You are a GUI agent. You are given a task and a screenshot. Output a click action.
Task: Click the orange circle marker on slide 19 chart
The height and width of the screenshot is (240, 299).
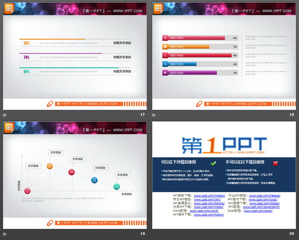[x=50, y=166]
